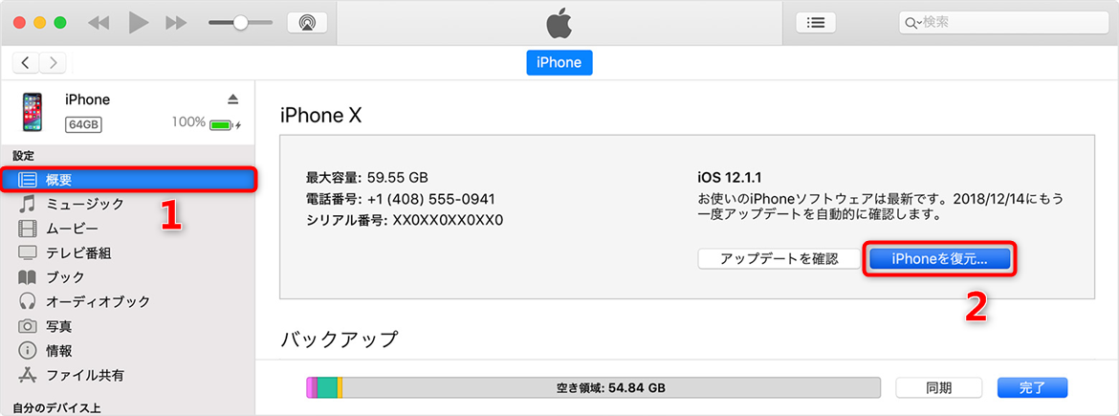The image size is (1119, 416).
Task: Open the AirPlay output menu
Action: [307, 23]
